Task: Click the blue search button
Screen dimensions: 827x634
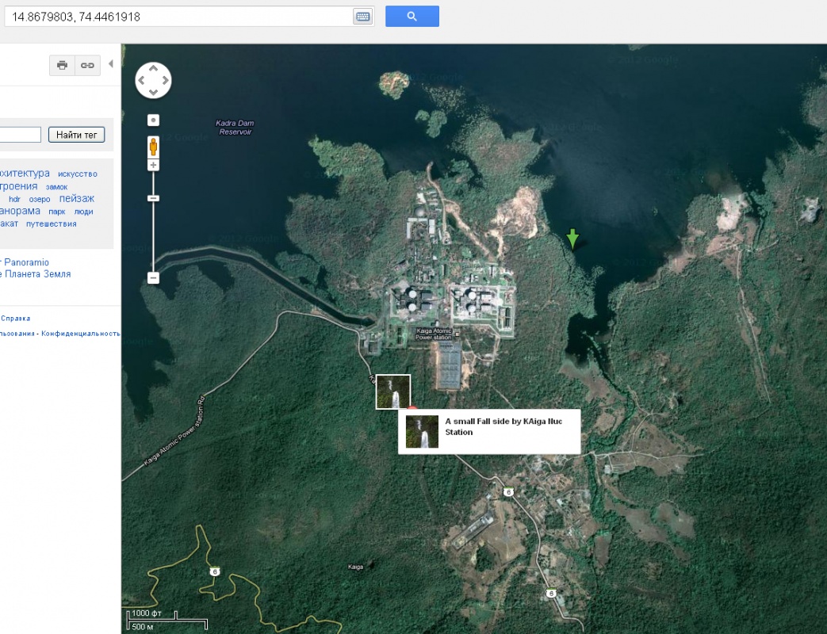Action: click(x=412, y=17)
